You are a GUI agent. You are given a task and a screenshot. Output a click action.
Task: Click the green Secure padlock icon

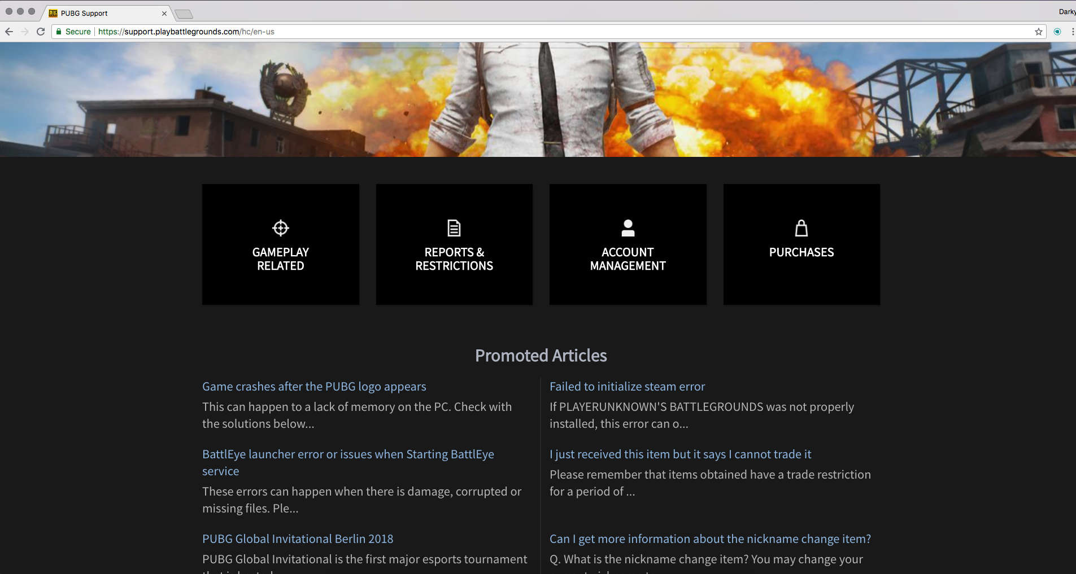pos(59,32)
